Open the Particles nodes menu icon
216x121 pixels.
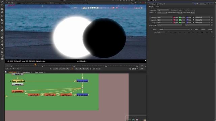coord(2,34)
